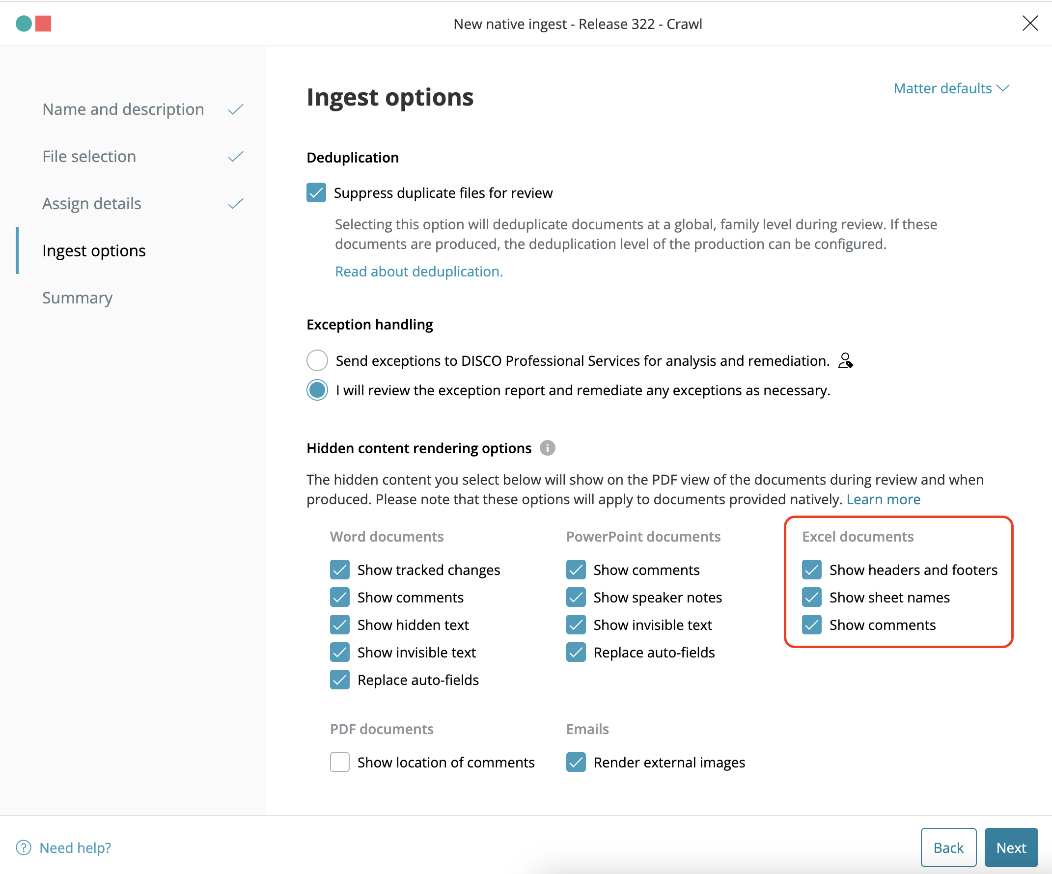Click the checkmark next to Assign details
1052x874 pixels.
point(235,204)
